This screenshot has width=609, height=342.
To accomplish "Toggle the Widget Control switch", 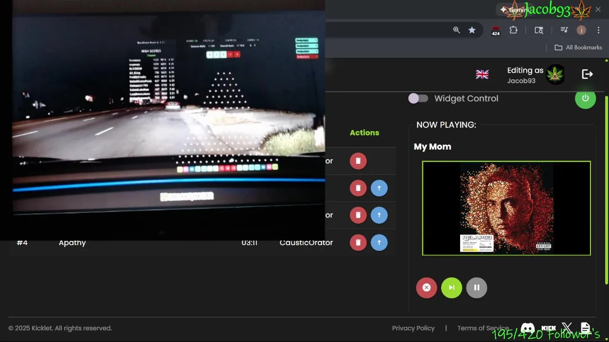I will (418, 98).
